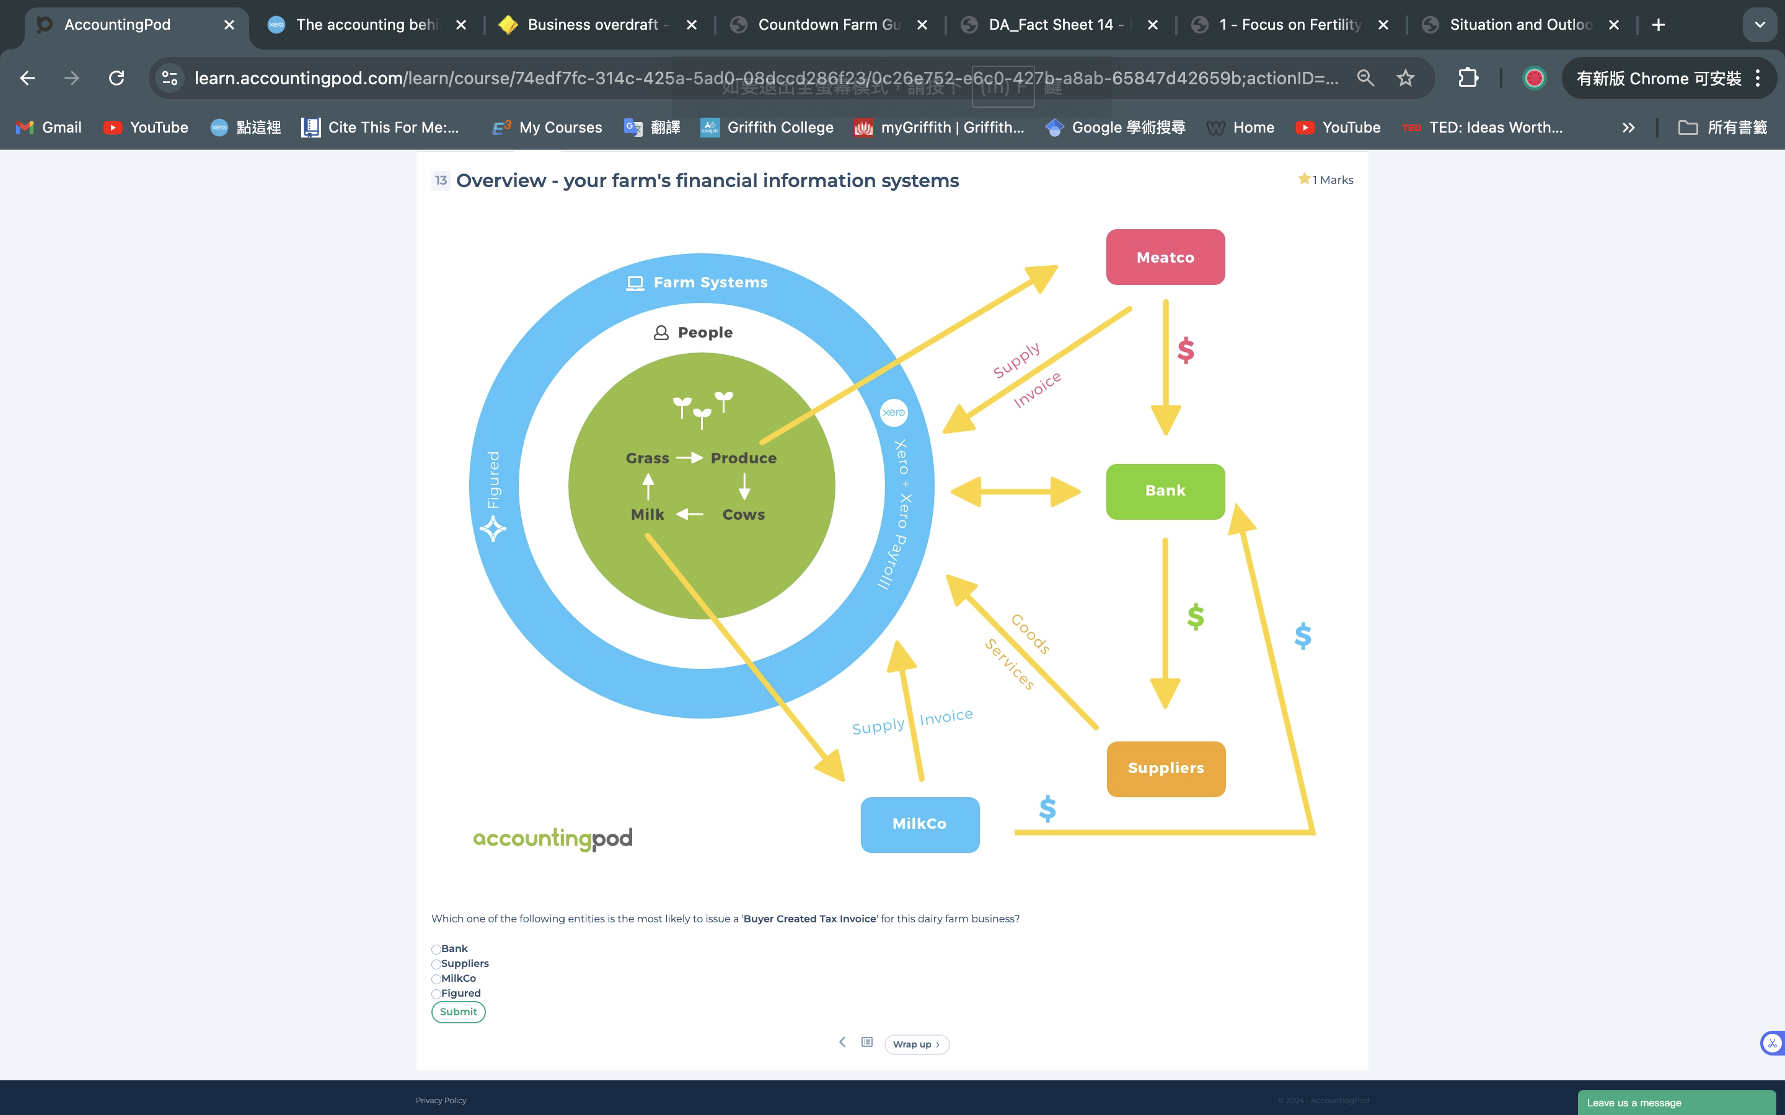Image resolution: width=1785 pixels, height=1115 pixels.
Task: Select the MilkCo radio option
Action: pos(436,979)
